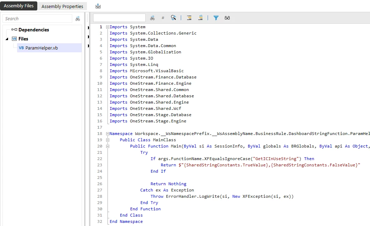Click 'End If' on line 24
Image resolution: width=370 pixels, height=226 pixels.
tap(158, 171)
